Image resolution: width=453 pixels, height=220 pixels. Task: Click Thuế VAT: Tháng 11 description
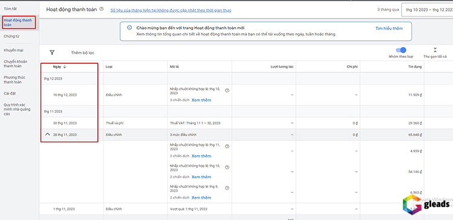[195, 123]
